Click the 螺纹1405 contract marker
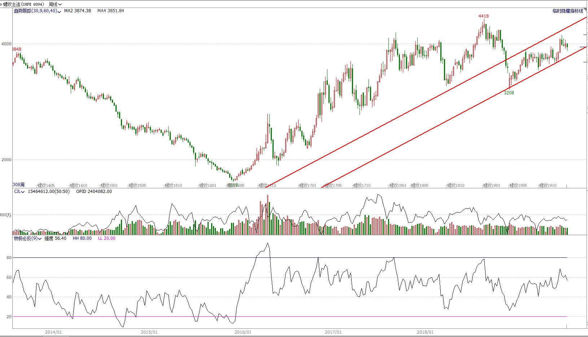The height and width of the screenshot is (337, 588). (x=46, y=186)
